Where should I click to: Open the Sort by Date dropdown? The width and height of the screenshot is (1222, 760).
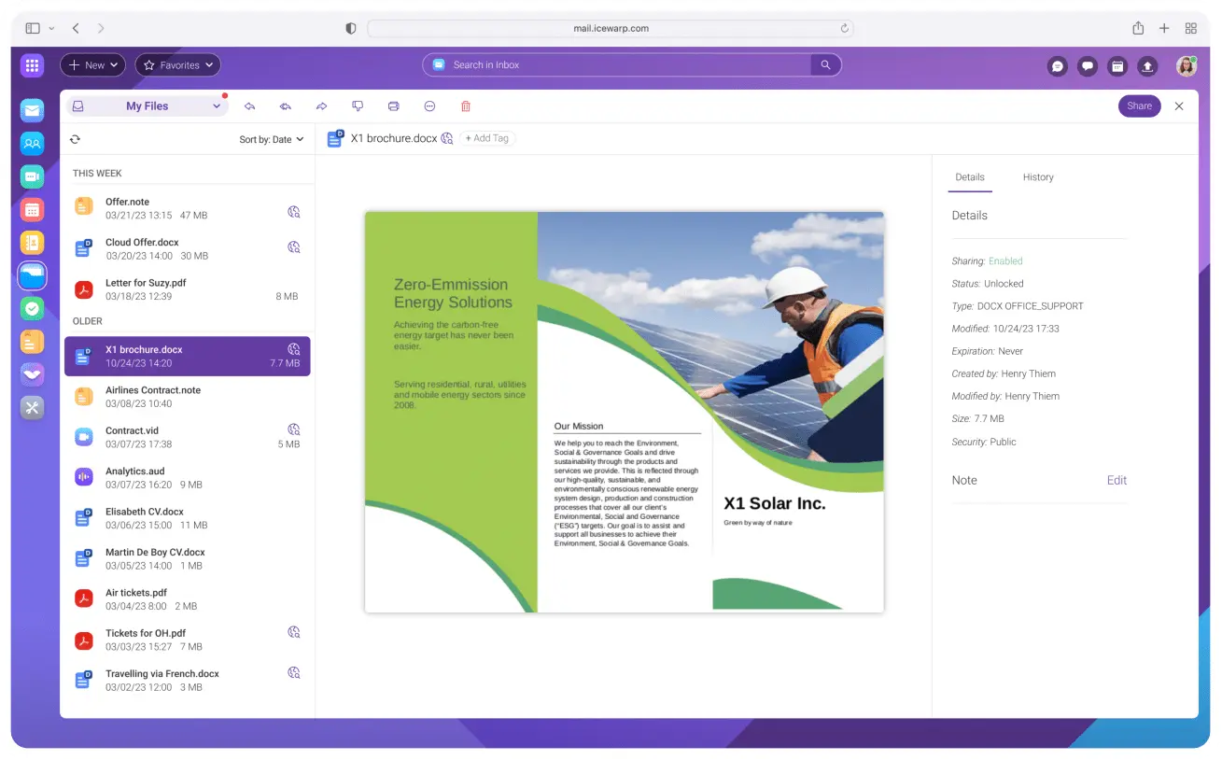(x=272, y=139)
